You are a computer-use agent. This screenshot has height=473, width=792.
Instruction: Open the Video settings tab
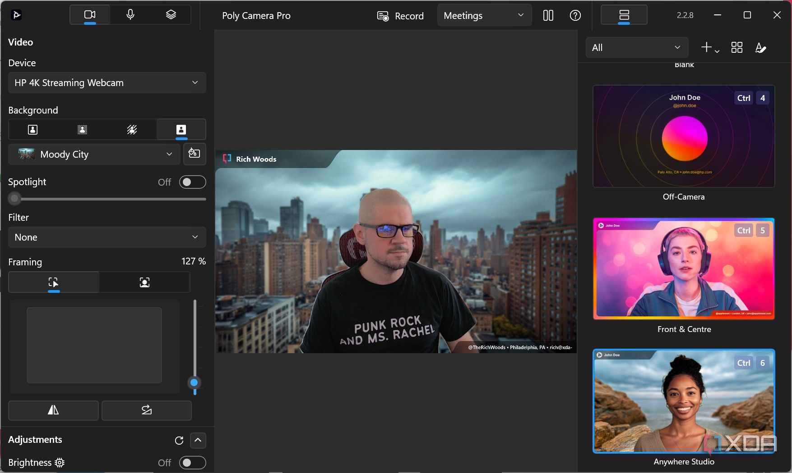coord(90,15)
